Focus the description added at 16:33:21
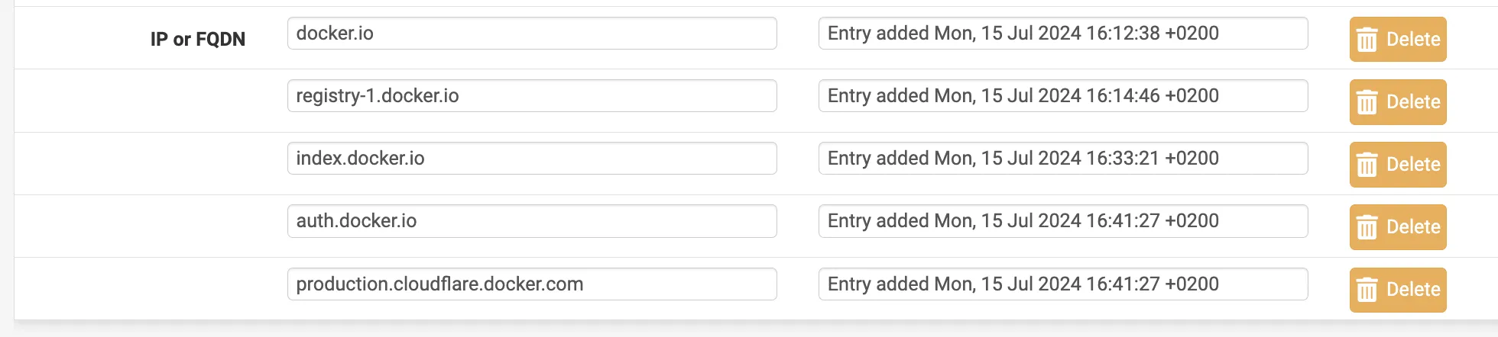Image resolution: width=1498 pixels, height=337 pixels. coord(1062,159)
